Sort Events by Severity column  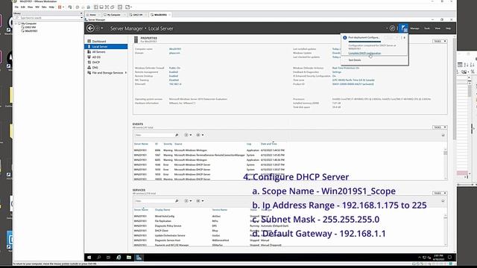pyautogui.click(x=168, y=144)
